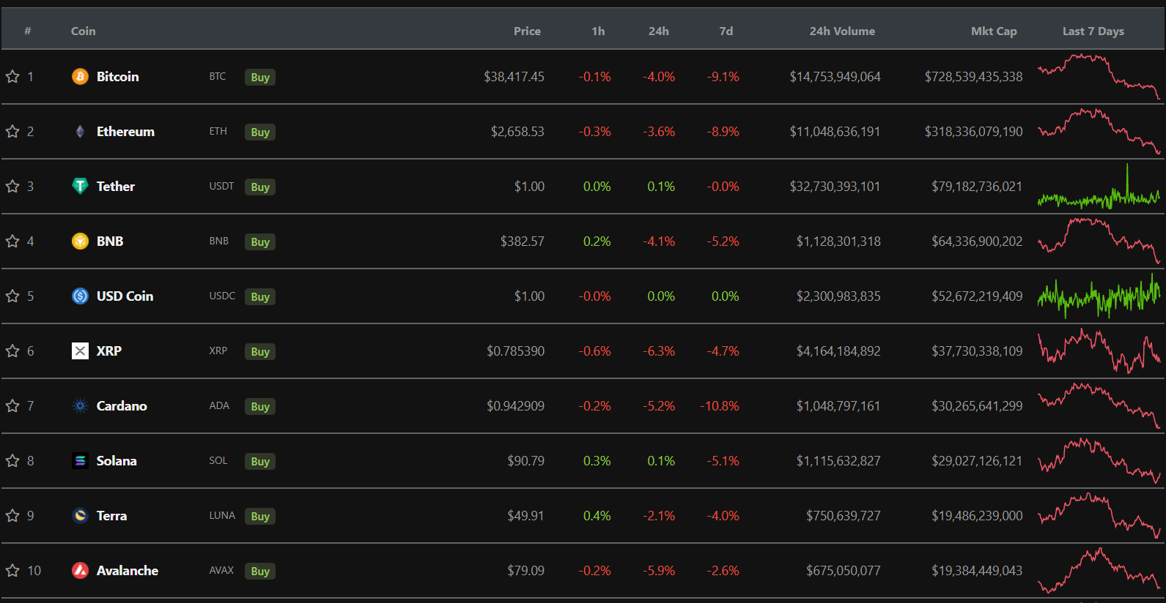Star the Solana row
The width and height of the screenshot is (1166, 603).
click(x=12, y=461)
